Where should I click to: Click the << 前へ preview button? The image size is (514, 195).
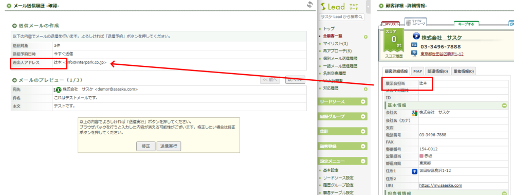[270, 80]
